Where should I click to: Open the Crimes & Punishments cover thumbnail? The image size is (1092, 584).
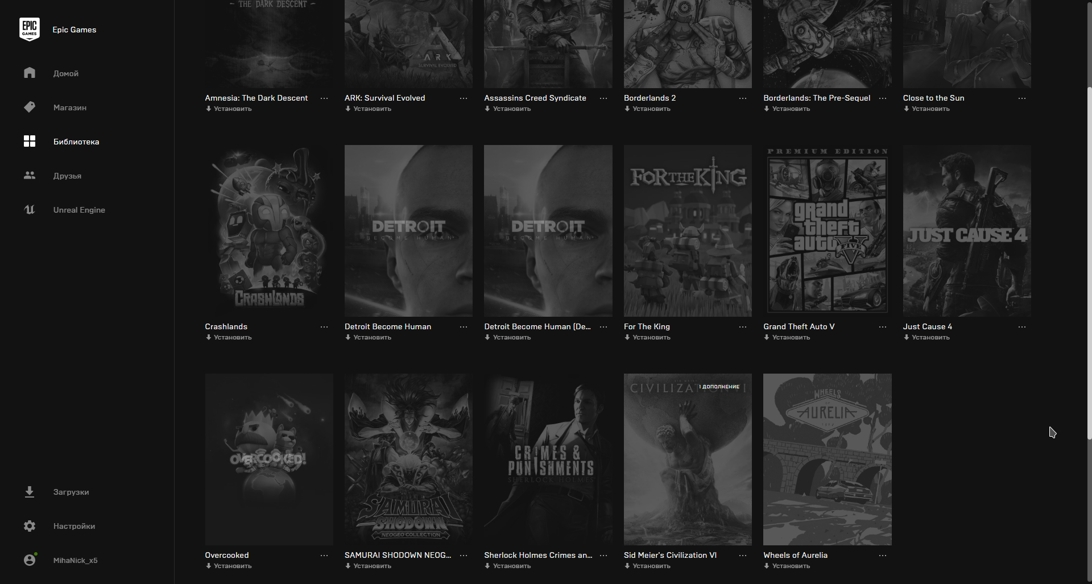pyautogui.click(x=548, y=459)
